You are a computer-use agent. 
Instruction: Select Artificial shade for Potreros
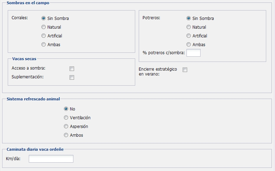click(x=189, y=36)
